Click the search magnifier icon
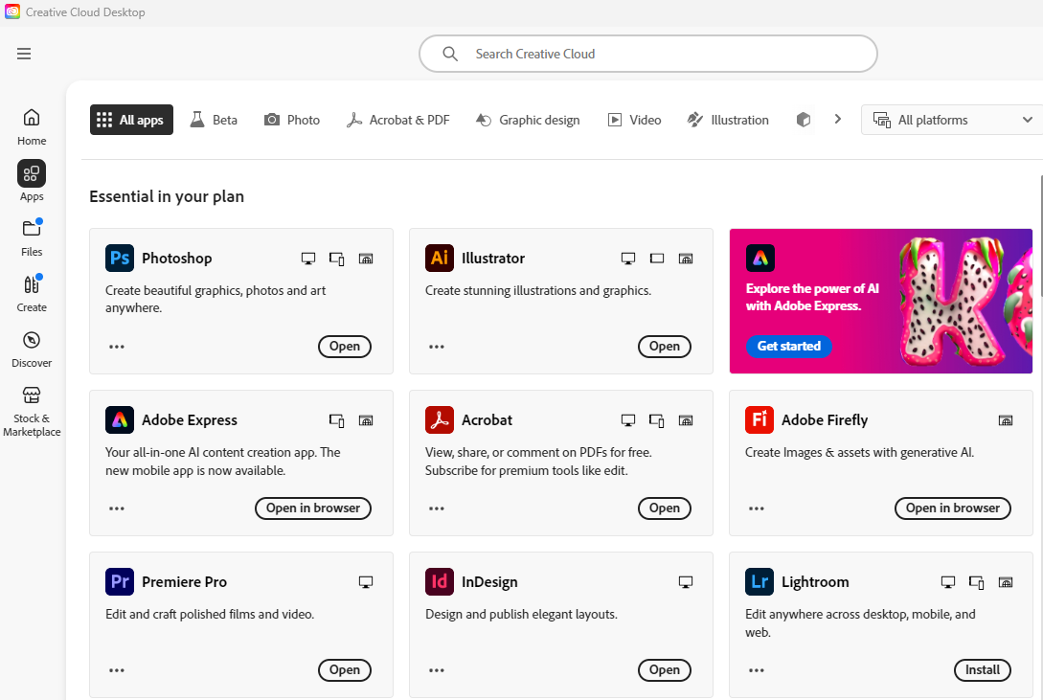The height and width of the screenshot is (700, 1043). [x=450, y=54]
